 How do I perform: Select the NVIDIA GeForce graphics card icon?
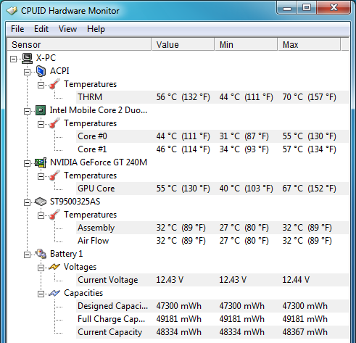pos(41,162)
